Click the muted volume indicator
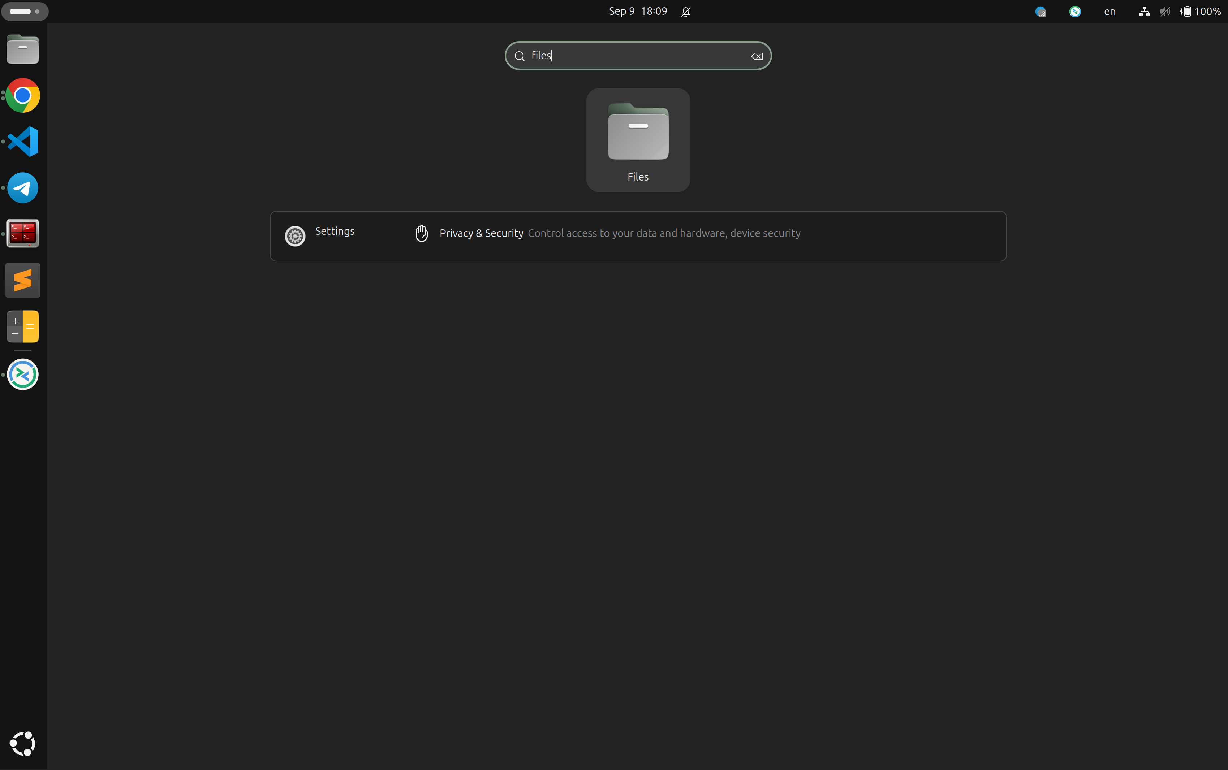Image resolution: width=1228 pixels, height=770 pixels. pyautogui.click(x=1165, y=11)
